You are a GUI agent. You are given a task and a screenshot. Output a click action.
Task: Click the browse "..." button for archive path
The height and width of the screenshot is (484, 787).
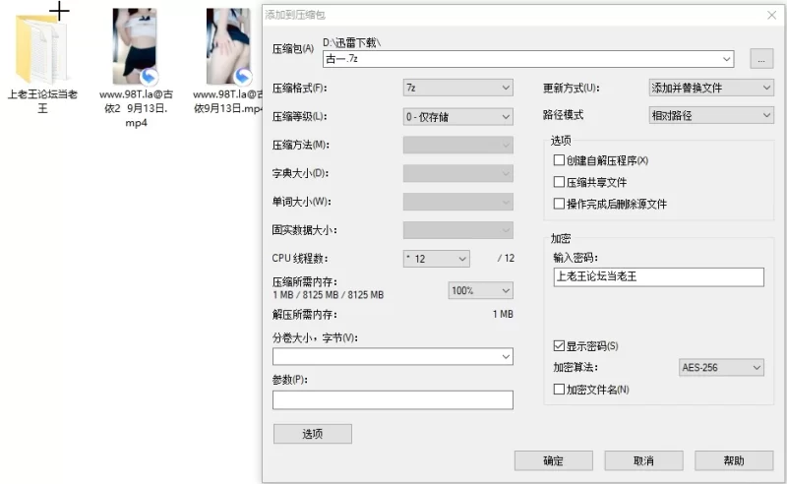coord(760,59)
